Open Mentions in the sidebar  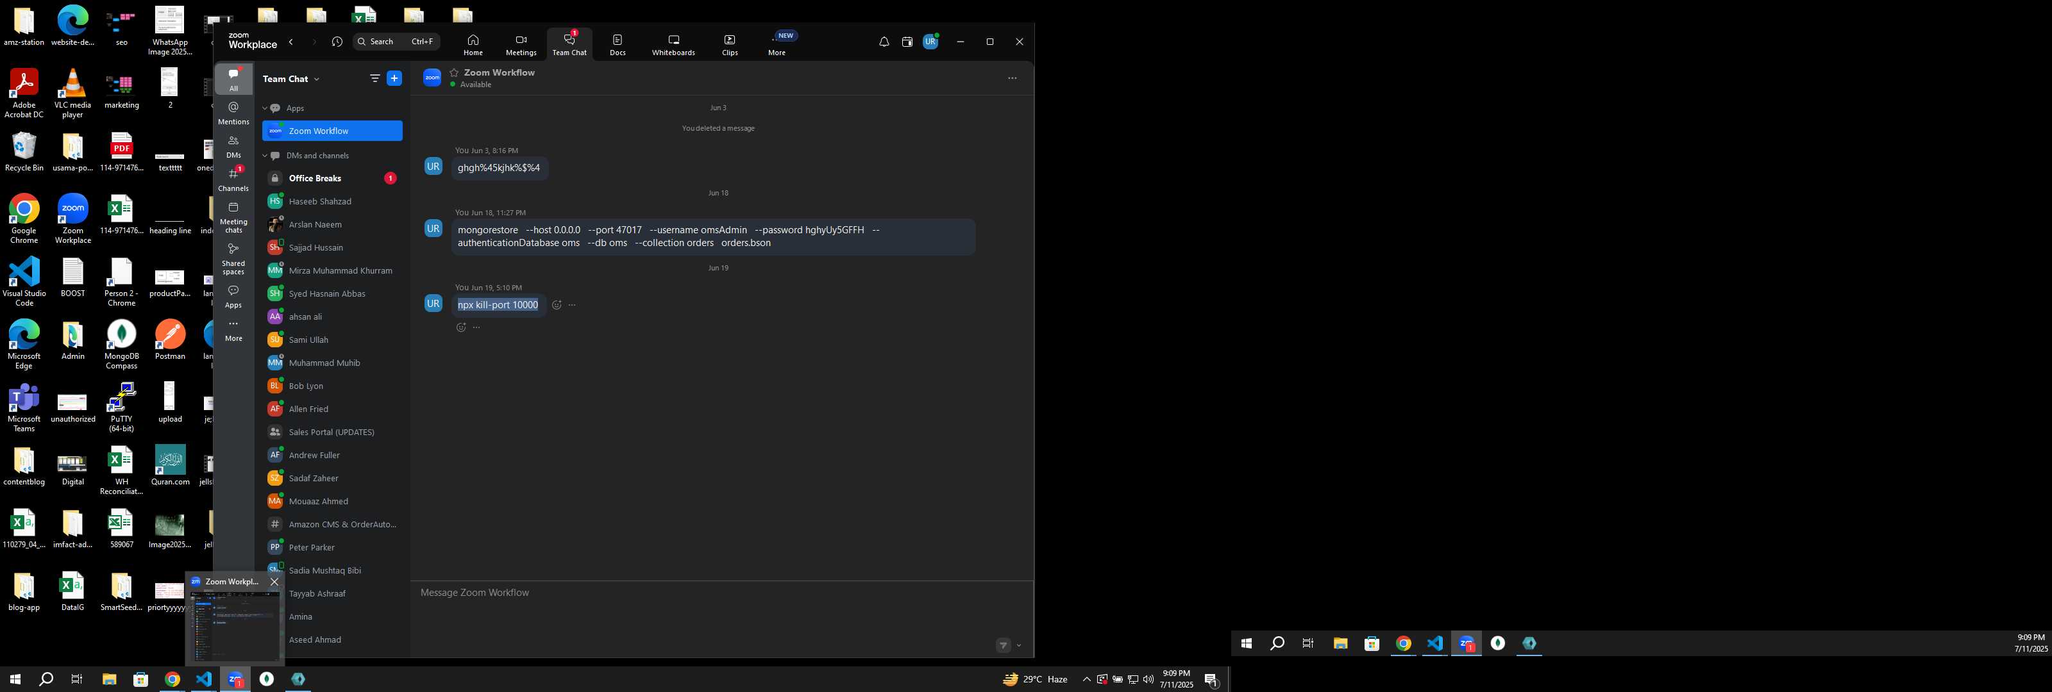[x=233, y=113]
